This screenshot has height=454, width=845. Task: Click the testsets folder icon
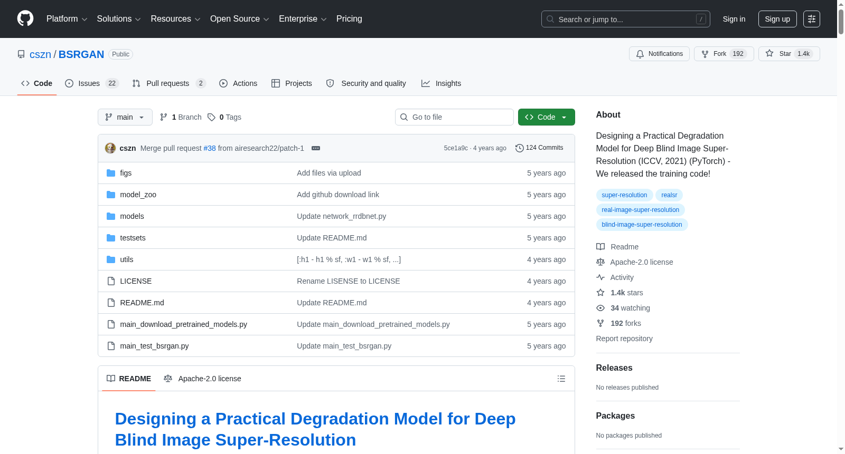(111, 238)
